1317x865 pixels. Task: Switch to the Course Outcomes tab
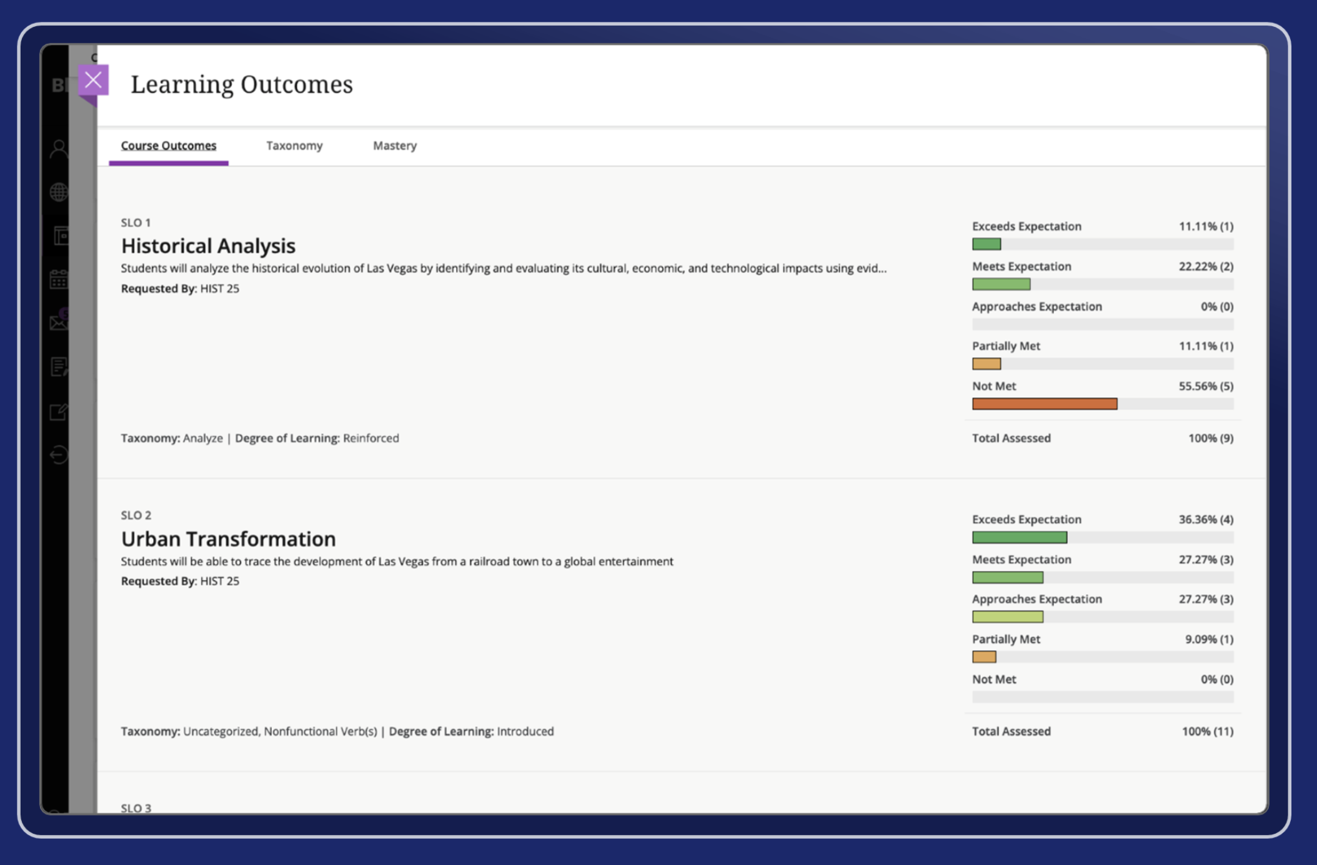[x=169, y=146]
